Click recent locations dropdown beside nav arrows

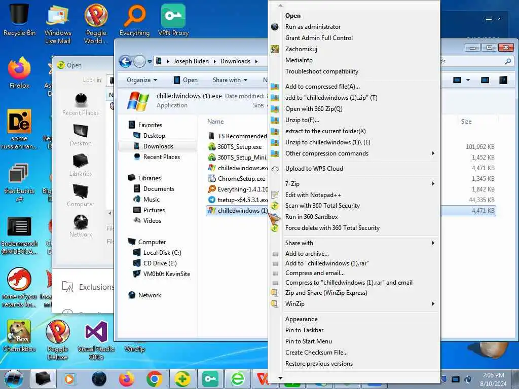pyautogui.click(x=150, y=61)
